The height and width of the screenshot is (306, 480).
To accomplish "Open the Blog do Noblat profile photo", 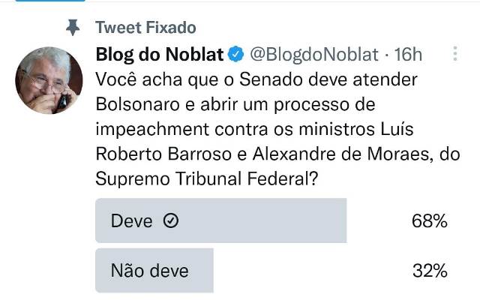I will point(49,80).
